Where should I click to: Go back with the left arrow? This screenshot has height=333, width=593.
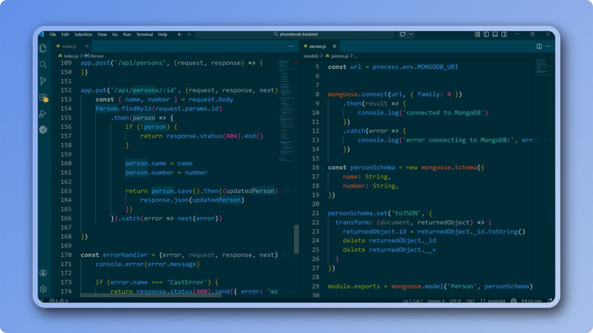tap(180, 35)
